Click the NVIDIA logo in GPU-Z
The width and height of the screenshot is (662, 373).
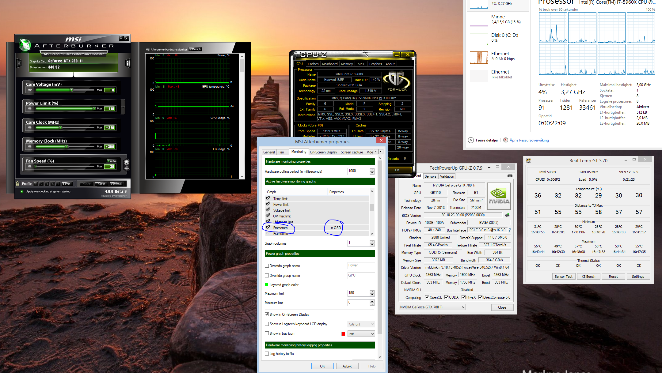[499, 196]
